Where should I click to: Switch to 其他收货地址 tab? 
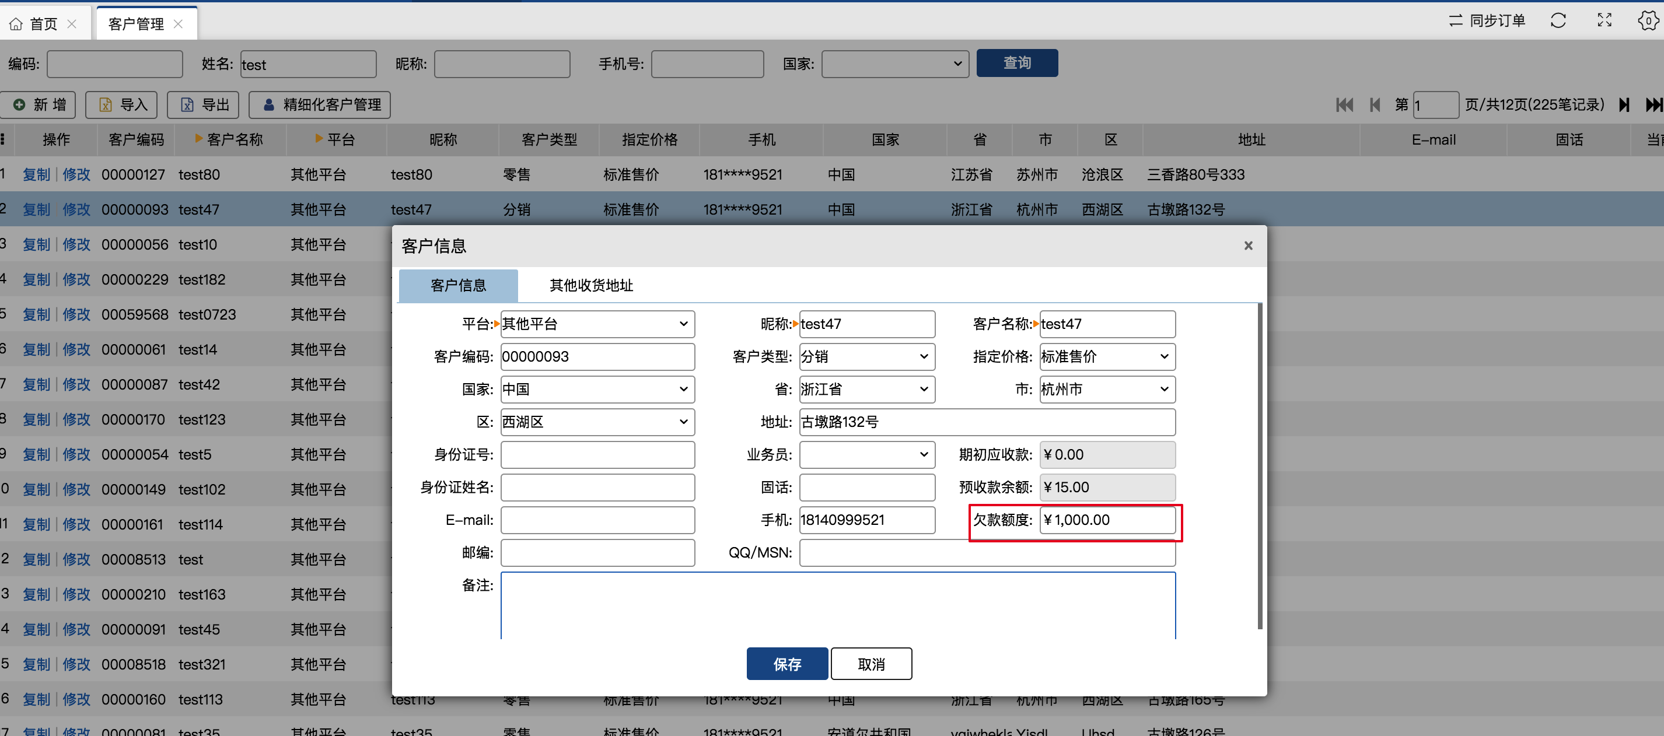point(590,285)
